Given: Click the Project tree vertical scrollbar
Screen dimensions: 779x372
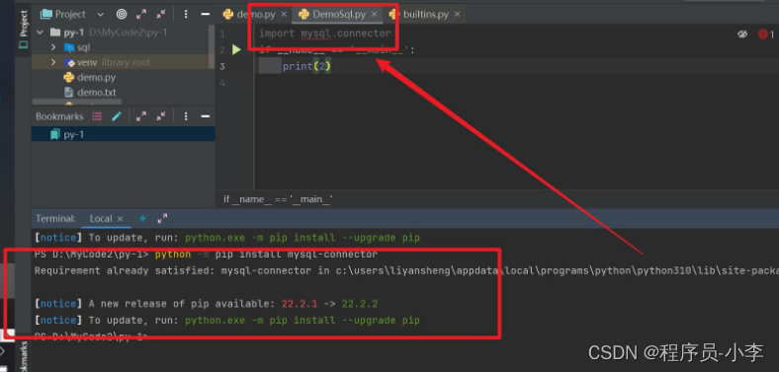Looking at the screenshot, I should click(x=213, y=47).
